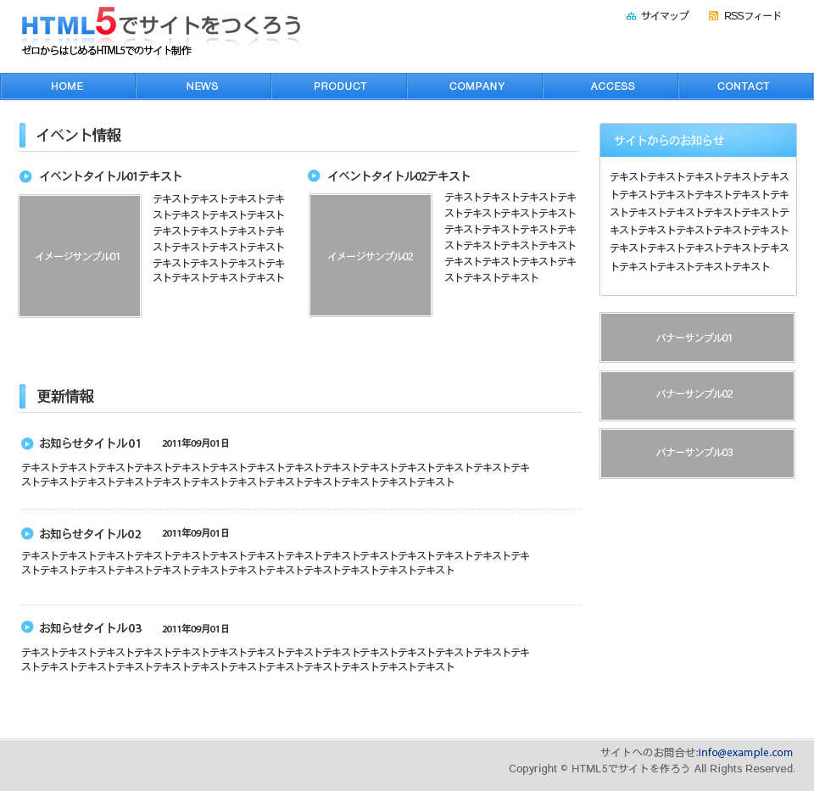Open the CONTACT menu item
814x791 pixels.
743,86
